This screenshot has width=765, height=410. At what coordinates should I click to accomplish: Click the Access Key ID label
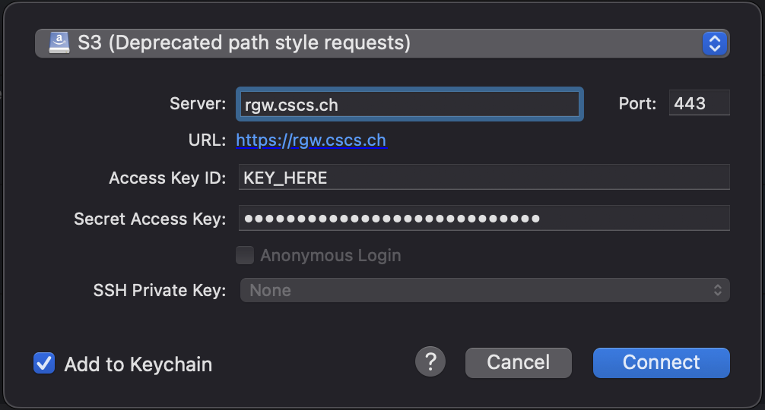[167, 178]
